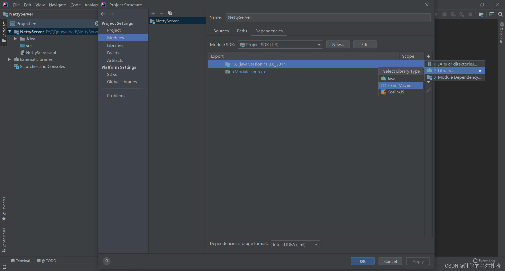Go back with the left arrow
Viewport: 505px width, 271px height.
click(x=103, y=14)
